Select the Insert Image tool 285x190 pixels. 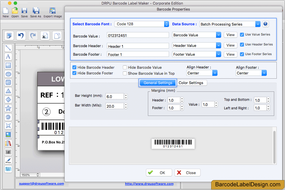[8, 135]
